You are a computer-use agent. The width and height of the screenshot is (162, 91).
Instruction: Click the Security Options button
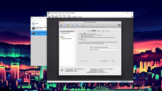(104, 61)
